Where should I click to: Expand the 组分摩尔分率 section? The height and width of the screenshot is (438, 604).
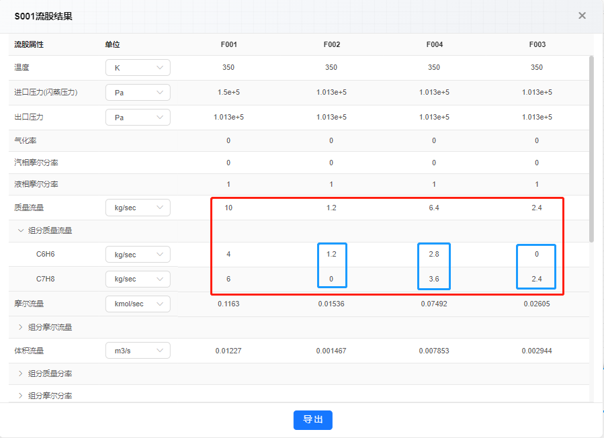point(21,395)
